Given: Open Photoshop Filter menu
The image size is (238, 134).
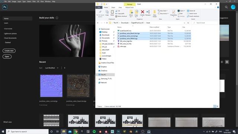Looking at the screenshot, I should tap(34, 1).
